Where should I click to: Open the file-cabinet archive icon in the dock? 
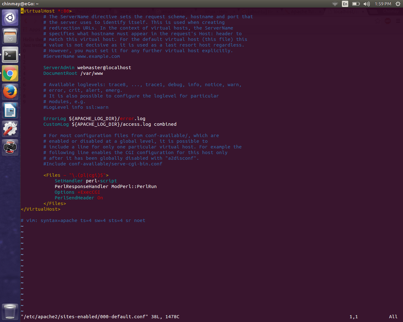coord(10,36)
